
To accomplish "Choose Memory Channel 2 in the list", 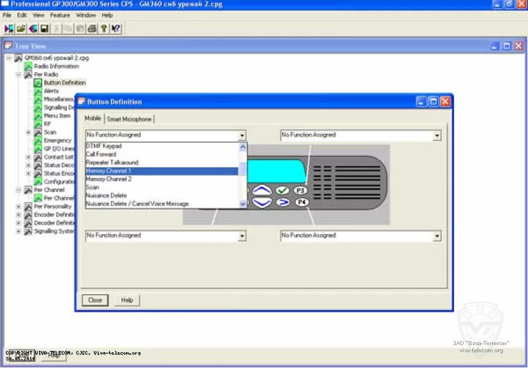I will tap(162, 179).
